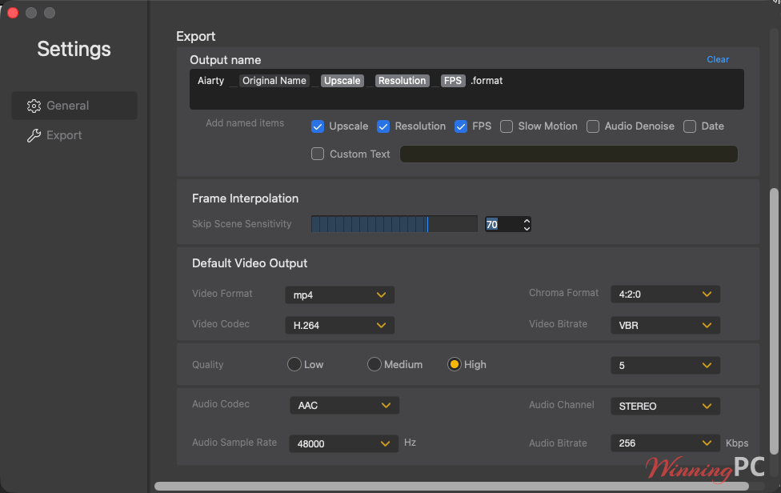Click the wrench icon beside Export
Screen dimensions: 781x493
click(x=34, y=135)
